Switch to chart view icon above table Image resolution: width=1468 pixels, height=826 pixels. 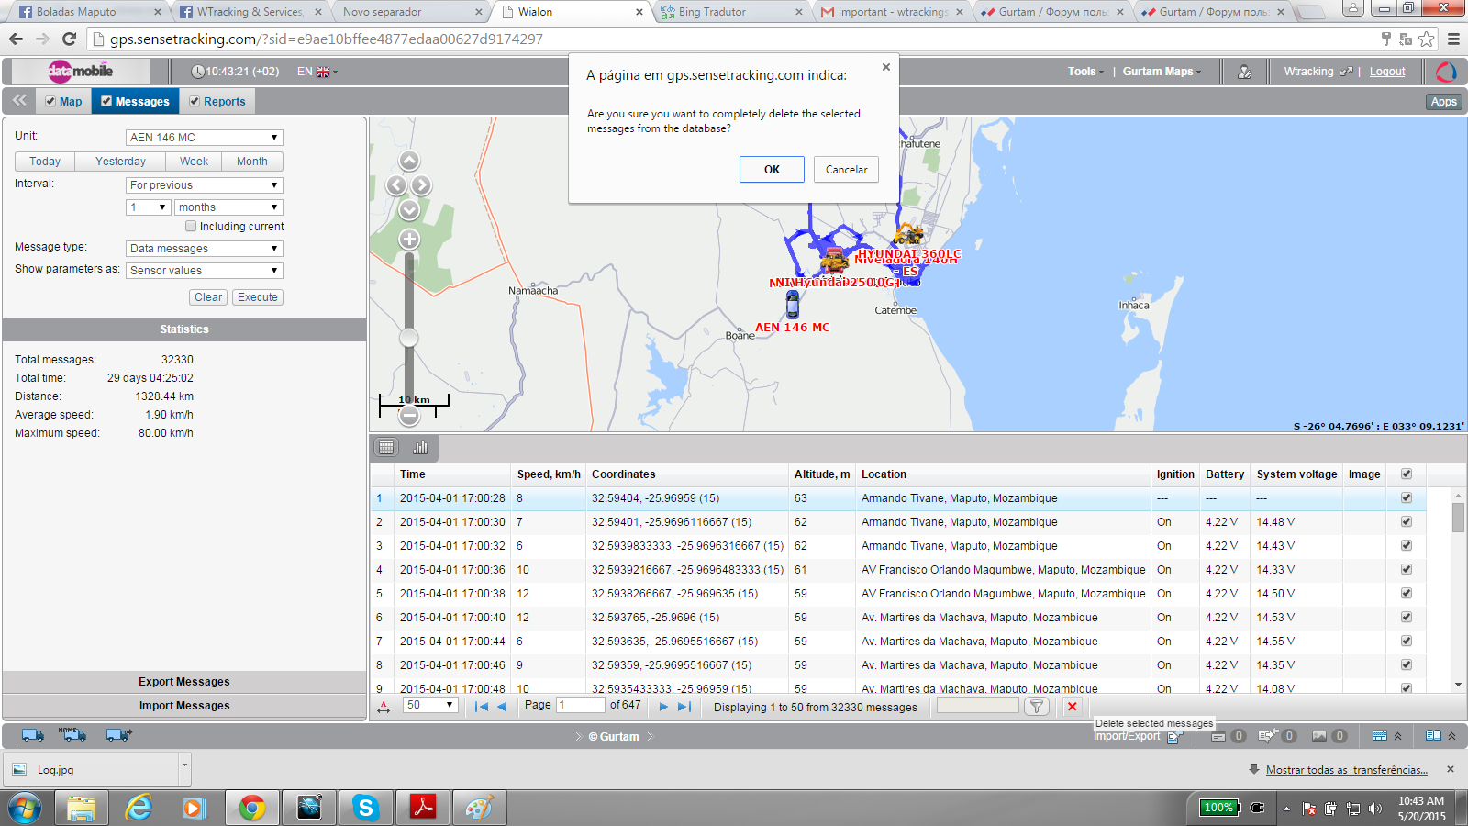420,447
